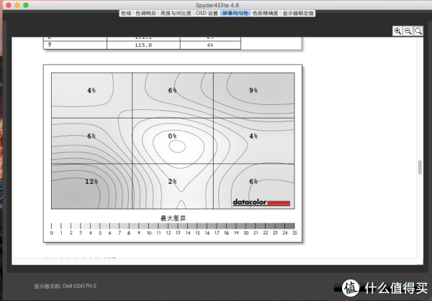This screenshot has width=432, height=301.
Task: Open the 色彩精确度 tab
Action: pyautogui.click(x=265, y=13)
